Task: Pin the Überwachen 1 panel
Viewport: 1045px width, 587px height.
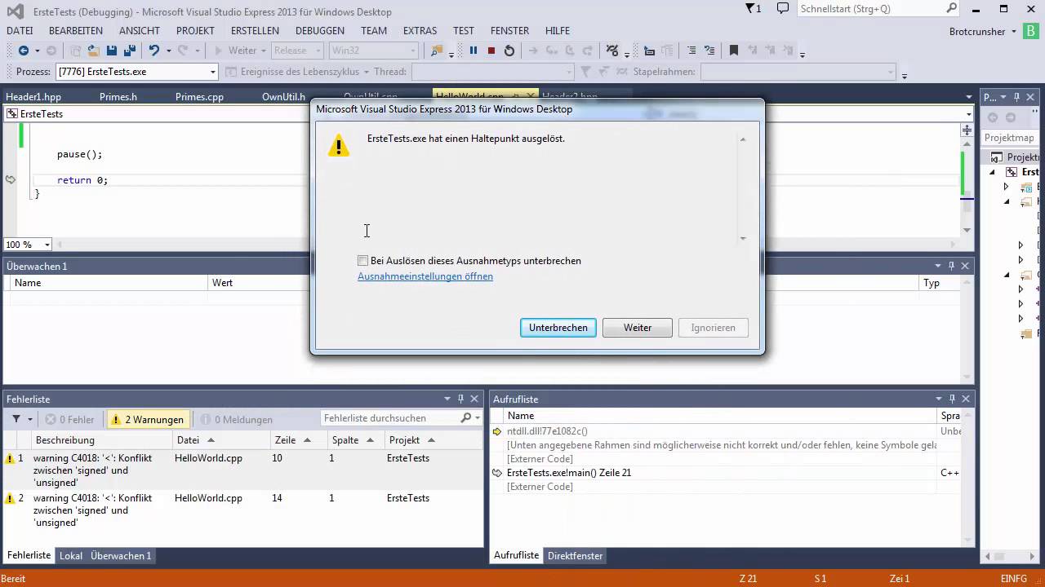Action: 951,266
